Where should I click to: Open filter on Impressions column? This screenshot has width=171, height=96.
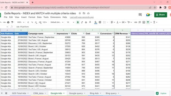tap(69, 34)
